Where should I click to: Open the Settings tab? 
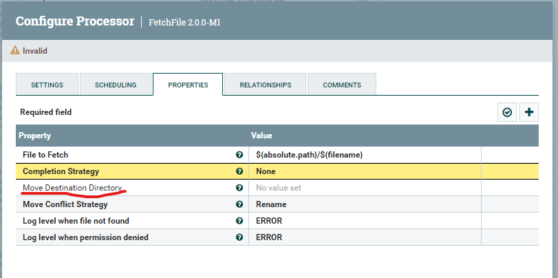(x=47, y=85)
